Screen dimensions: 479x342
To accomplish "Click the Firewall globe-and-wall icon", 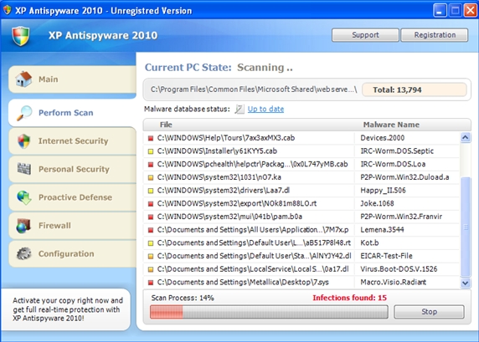I will coord(23,226).
